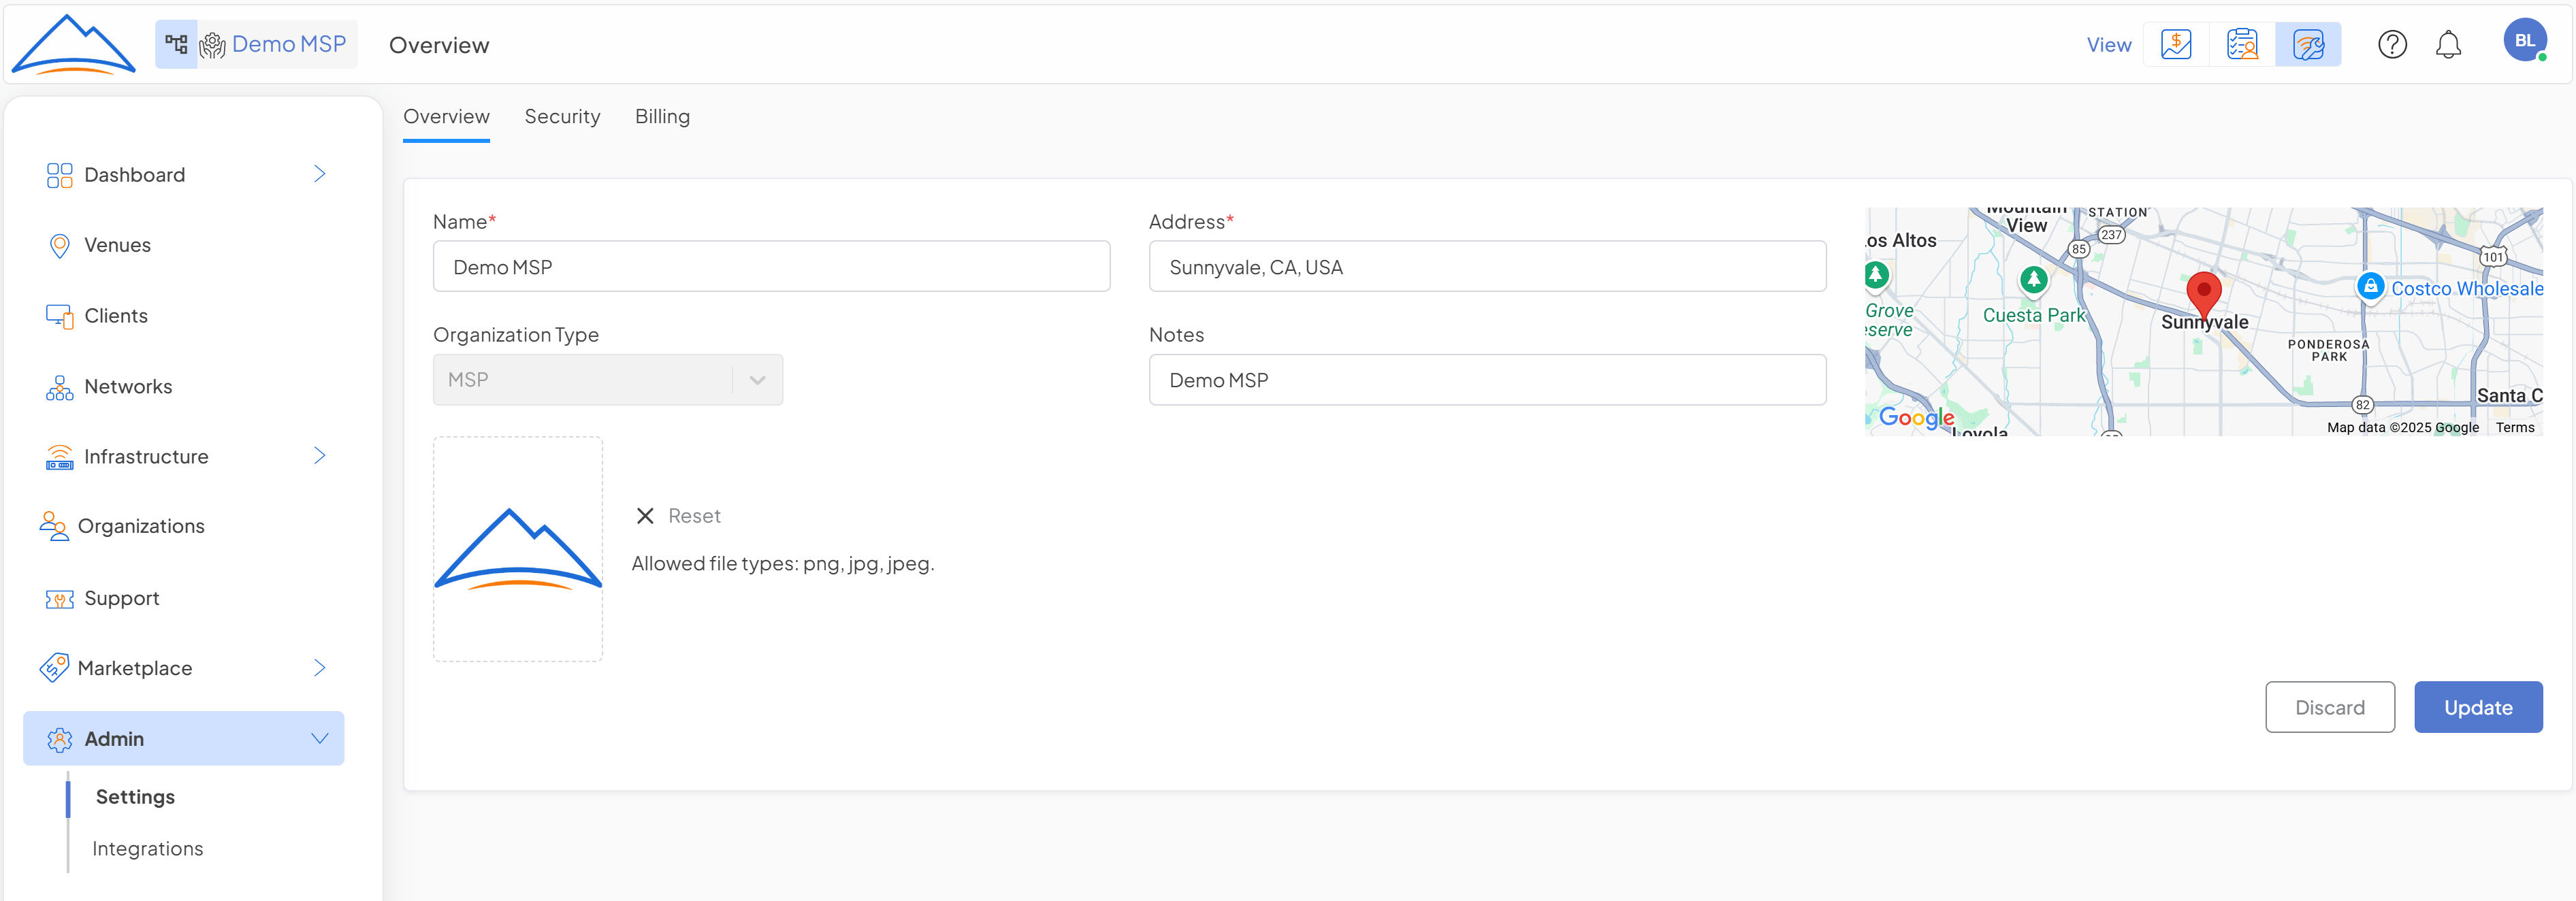The width and height of the screenshot is (2576, 901).
Task: Expand the Infrastructure submenu chevron
Action: point(319,456)
